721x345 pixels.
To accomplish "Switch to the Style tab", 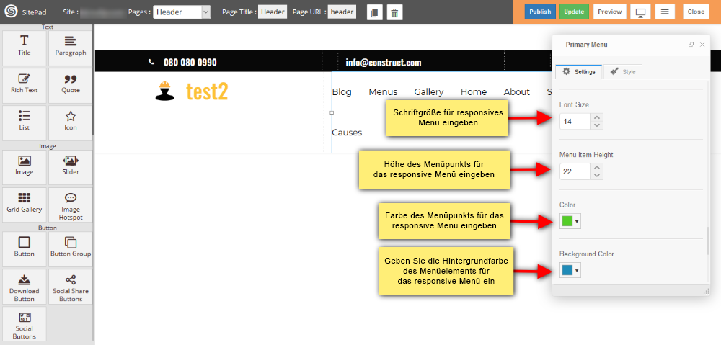I will [623, 71].
